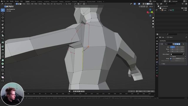Toggle camera view with camera icon
Viewport: 188px width, 106px height.
click(x=153, y=24)
